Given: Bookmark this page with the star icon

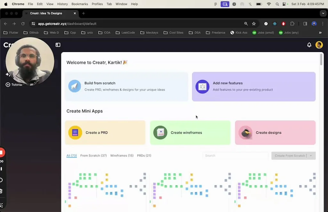Looking at the screenshot, I should click(x=254, y=24).
